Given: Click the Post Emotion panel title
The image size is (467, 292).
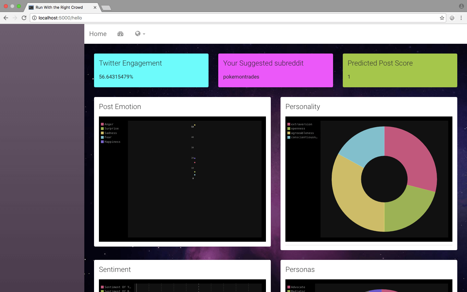Looking at the screenshot, I should tap(120, 107).
